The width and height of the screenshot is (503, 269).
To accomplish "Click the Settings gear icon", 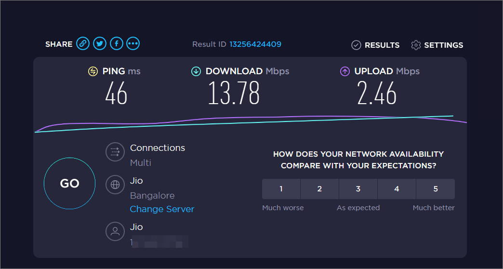I will tap(416, 45).
